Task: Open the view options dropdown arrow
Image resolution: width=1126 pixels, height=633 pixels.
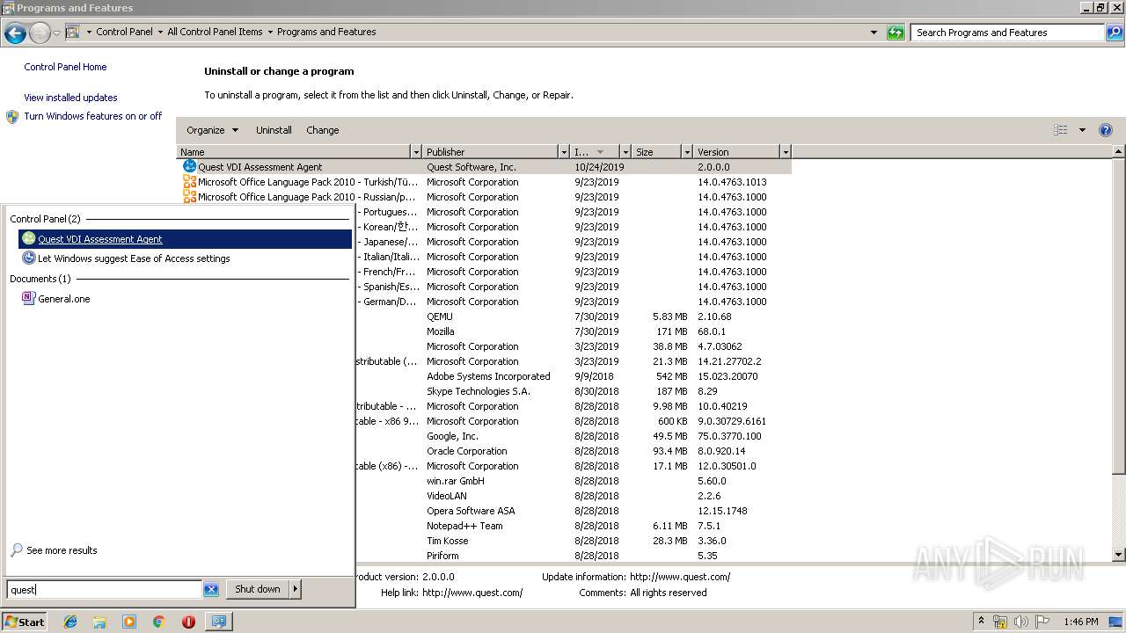Action: [1082, 130]
